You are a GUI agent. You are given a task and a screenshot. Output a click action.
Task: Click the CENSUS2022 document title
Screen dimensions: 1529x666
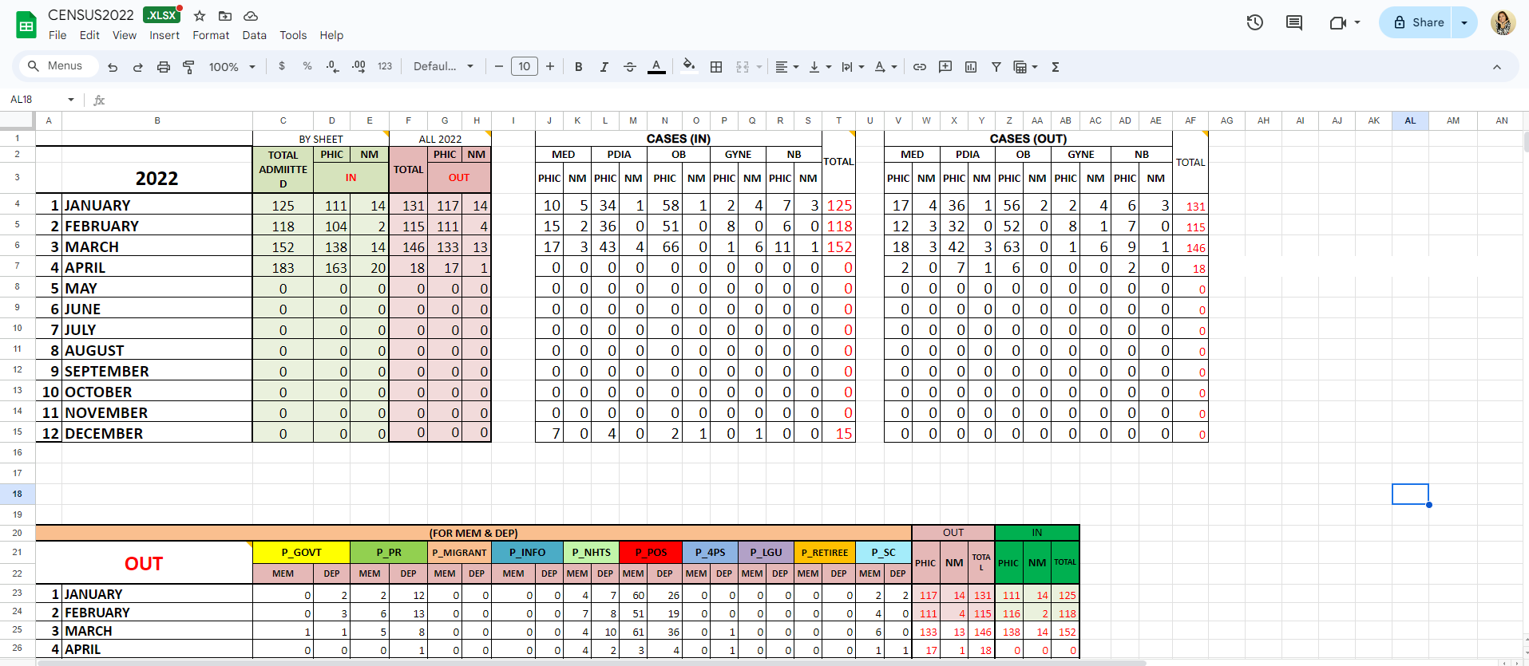click(x=91, y=15)
